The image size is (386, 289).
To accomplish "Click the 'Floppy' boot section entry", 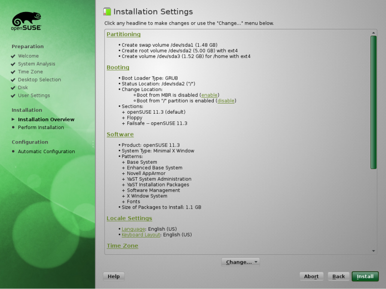I will tap(135, 118).
